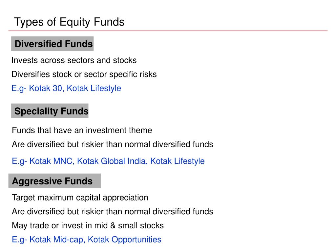
Task: Click Kotak 30 in Diversified examples
Action: pos(45,89)
